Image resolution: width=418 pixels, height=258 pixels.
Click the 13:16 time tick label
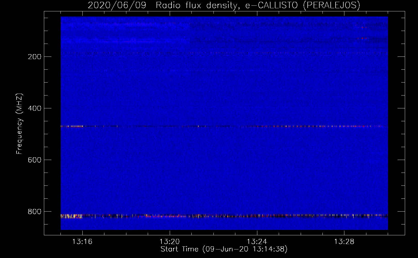[x=82, y=242]
